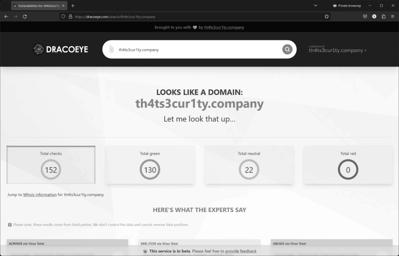Open a new tab with plus button
Screen dimensions: 399x256
[x=73, y=5]
